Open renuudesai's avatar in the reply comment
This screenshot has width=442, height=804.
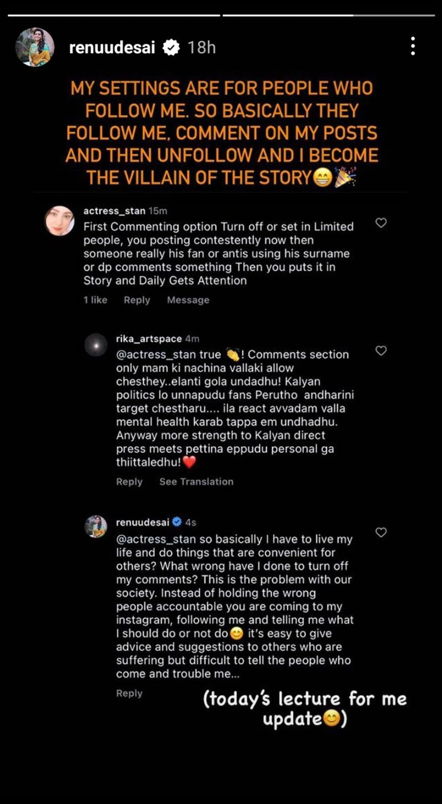pyautogui.click(x=96, y=526)
